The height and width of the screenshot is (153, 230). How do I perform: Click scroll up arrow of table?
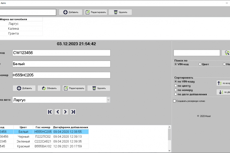tap(169, 127)
